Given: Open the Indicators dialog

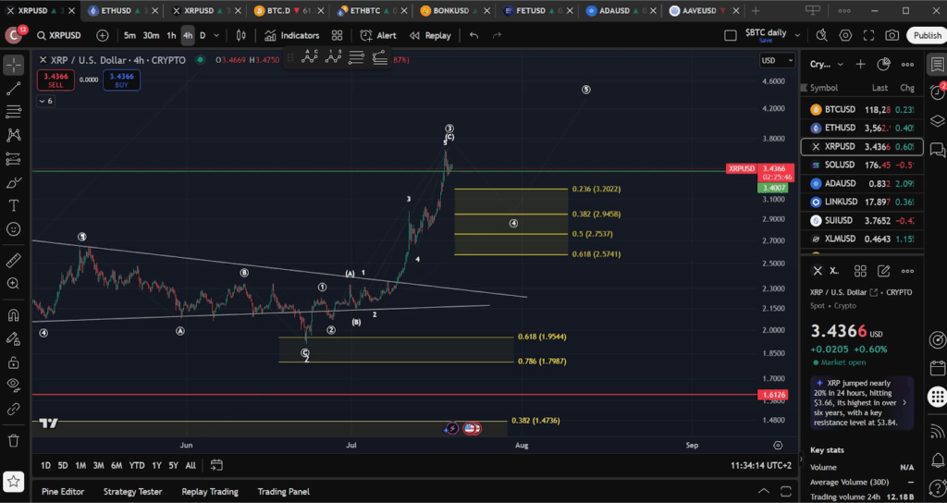Looking at the screenshot, I should point(291,36).
